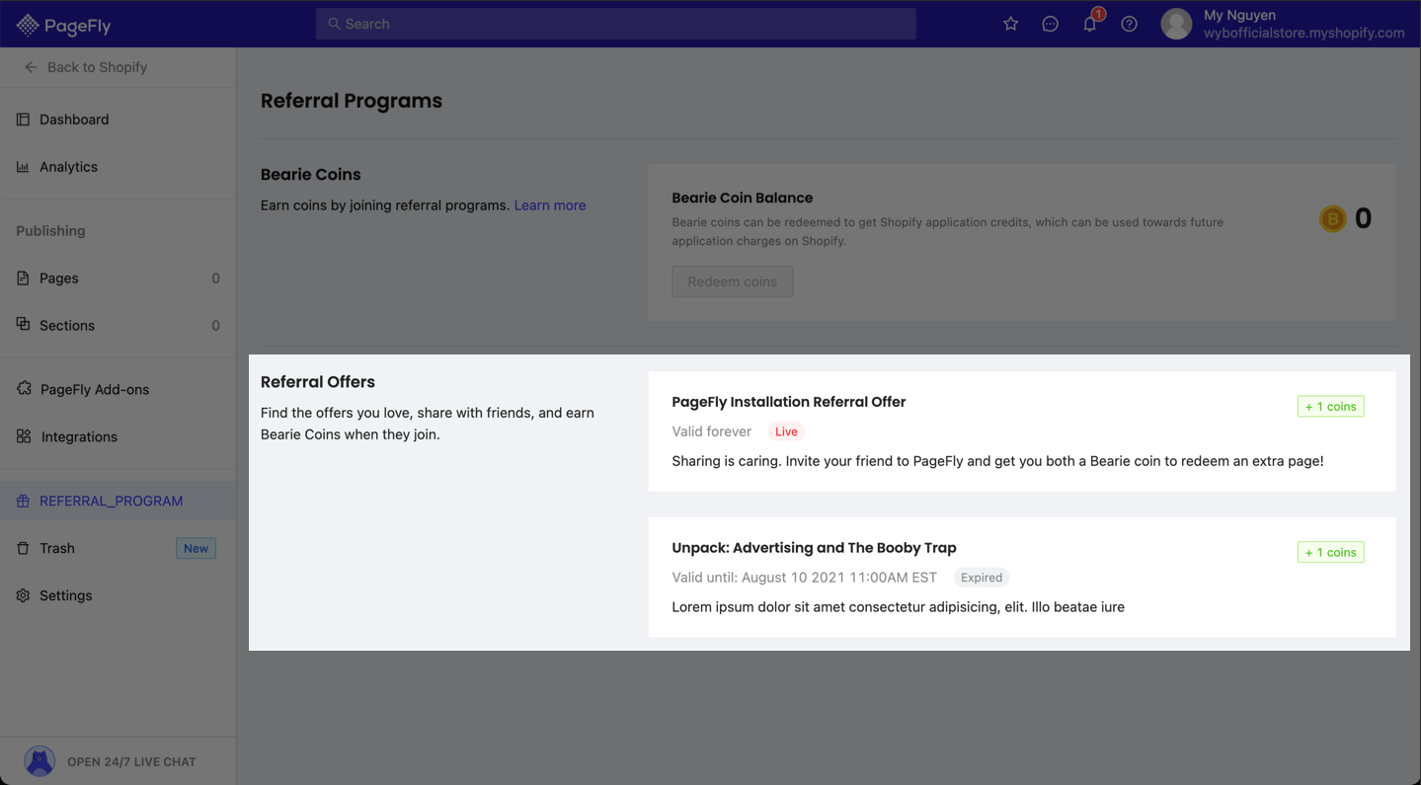Click the search magnifier icon
1421x785 pixels.
334,24
